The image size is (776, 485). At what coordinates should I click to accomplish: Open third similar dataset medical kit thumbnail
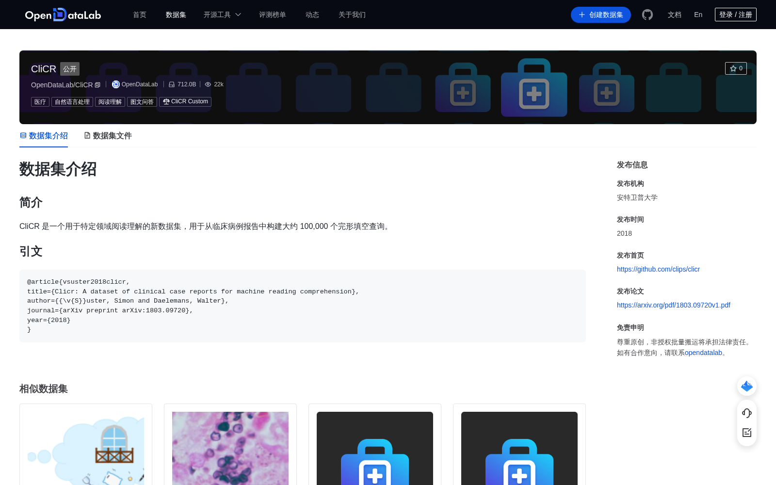pos(375,448)
